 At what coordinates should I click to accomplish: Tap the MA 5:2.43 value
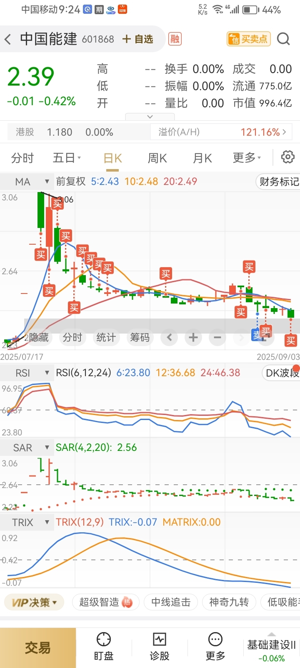pyautogui.click(x=105, y=181)
